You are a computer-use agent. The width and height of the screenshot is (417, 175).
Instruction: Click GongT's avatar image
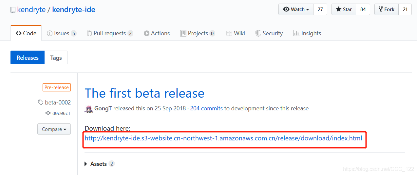tap(88, 109)
